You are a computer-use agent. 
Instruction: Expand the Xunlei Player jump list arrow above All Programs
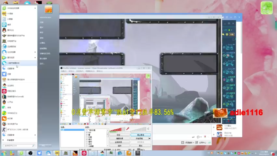[35, 135]
